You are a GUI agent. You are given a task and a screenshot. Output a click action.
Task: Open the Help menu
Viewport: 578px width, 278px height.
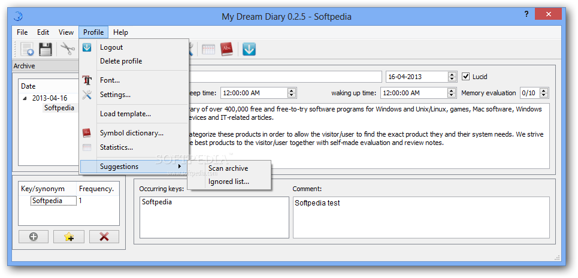click(x=120, y=32)
